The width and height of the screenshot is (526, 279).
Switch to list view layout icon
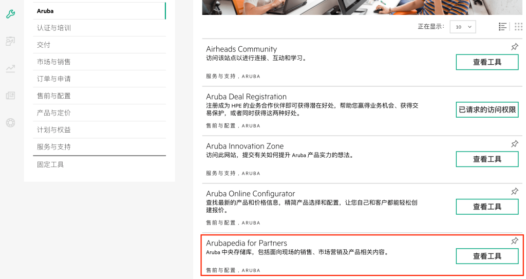(502, 27)
